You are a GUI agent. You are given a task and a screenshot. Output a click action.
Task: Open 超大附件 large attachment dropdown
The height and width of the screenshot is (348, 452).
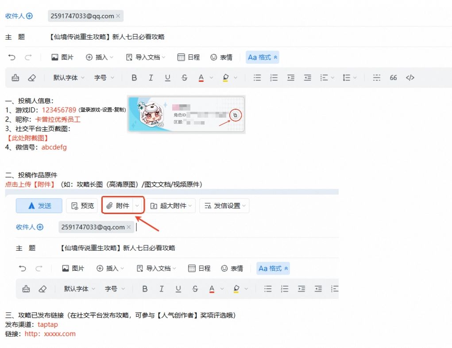[x=171, y=206]
